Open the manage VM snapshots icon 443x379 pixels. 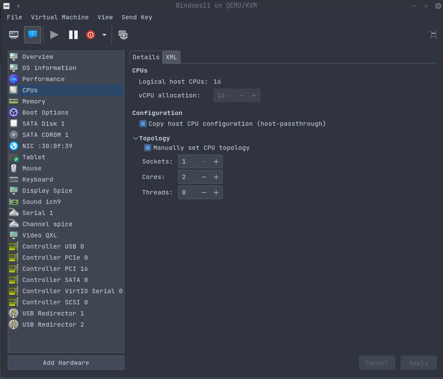pyautogui.click(x=123, y=35)
